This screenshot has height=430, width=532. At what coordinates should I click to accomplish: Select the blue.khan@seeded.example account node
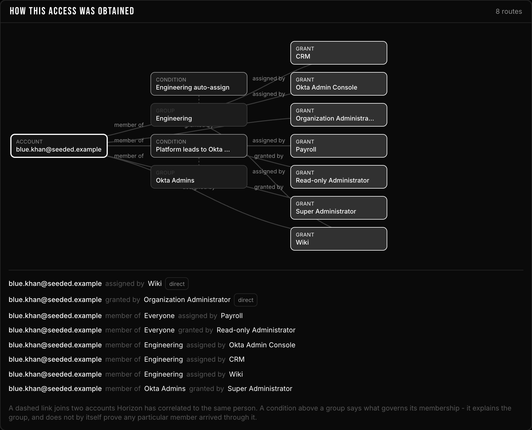pyautogui.click(x=59, y=146)
